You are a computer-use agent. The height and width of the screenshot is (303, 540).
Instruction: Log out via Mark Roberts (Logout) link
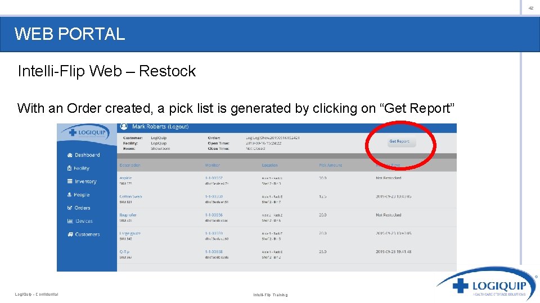click(160, 127)
